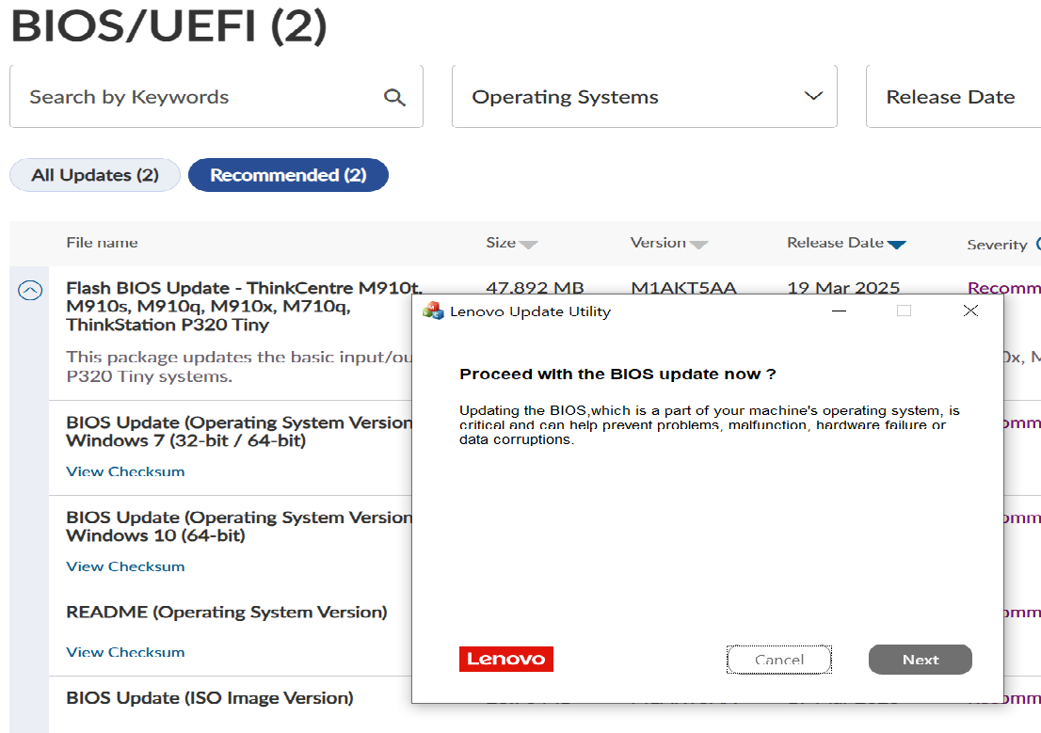The height and width of the screenshot is (733, 1041).
Task: Select the Recommended (2) tab
Action: click(x=288, y=175)
